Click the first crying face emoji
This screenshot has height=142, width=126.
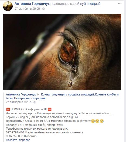click(93, 121)
